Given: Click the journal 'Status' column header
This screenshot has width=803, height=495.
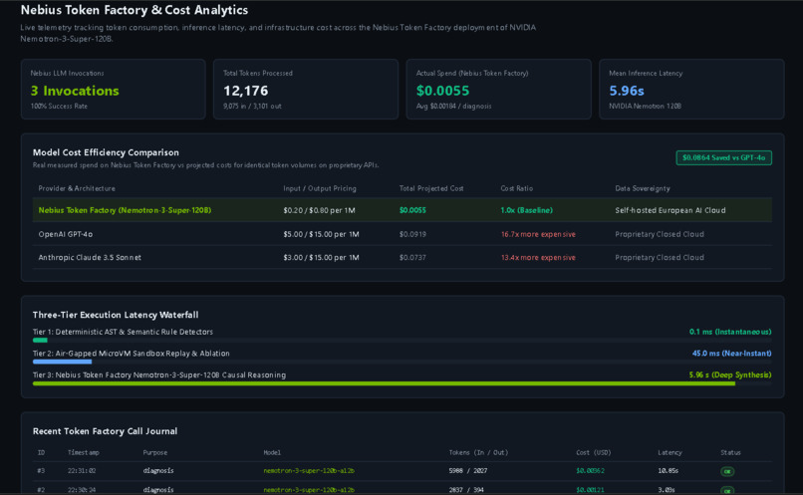Looking at the screenshot, I should 731,452.
